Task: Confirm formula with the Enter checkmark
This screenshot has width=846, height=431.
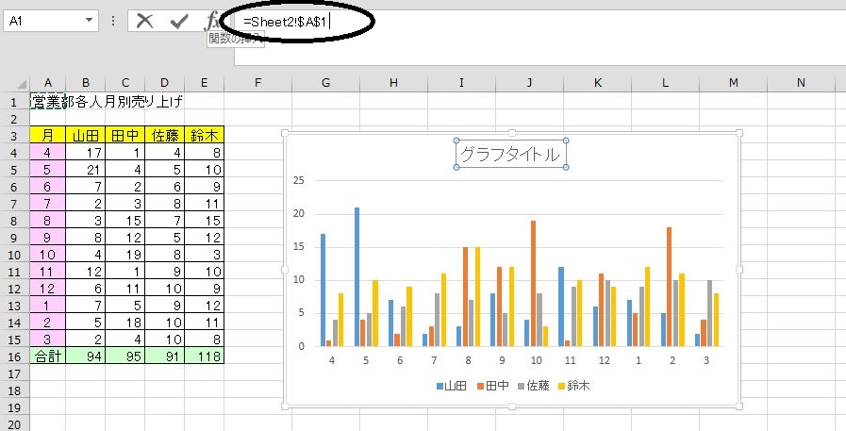Action: tap(178, 21)
